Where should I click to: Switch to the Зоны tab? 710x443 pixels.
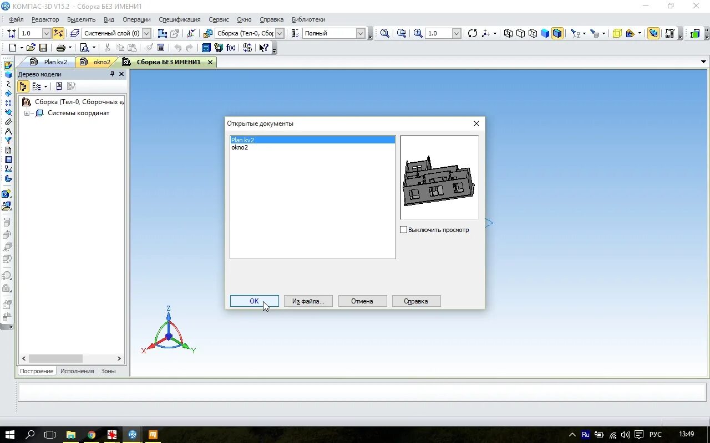pos(108,371)
